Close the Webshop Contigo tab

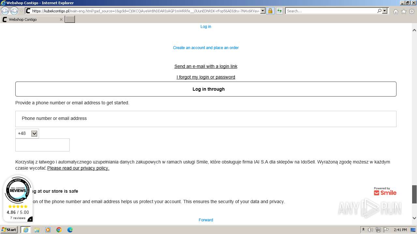click(x=61, y=19)
